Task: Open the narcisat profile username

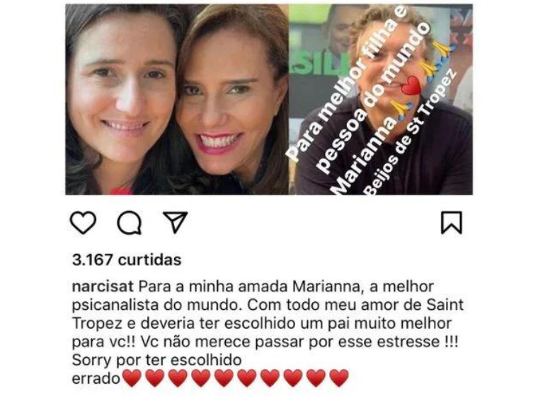Action: (103, 286)
